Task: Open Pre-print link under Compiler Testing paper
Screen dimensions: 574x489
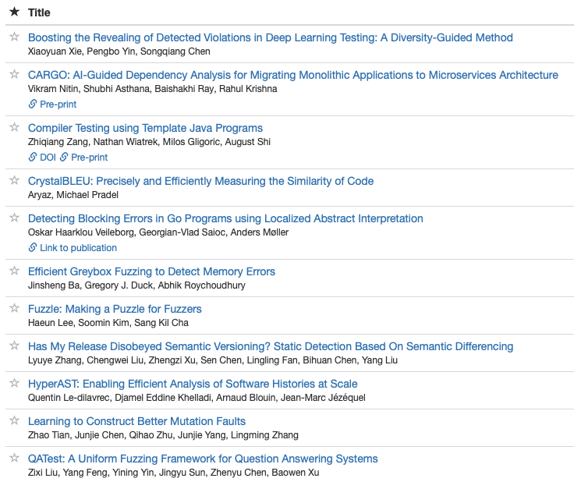Action: [x=83, y=157]
